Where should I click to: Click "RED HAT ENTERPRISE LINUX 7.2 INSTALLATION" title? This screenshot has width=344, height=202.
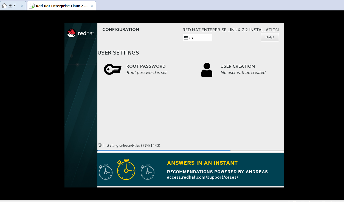[231, 30]
